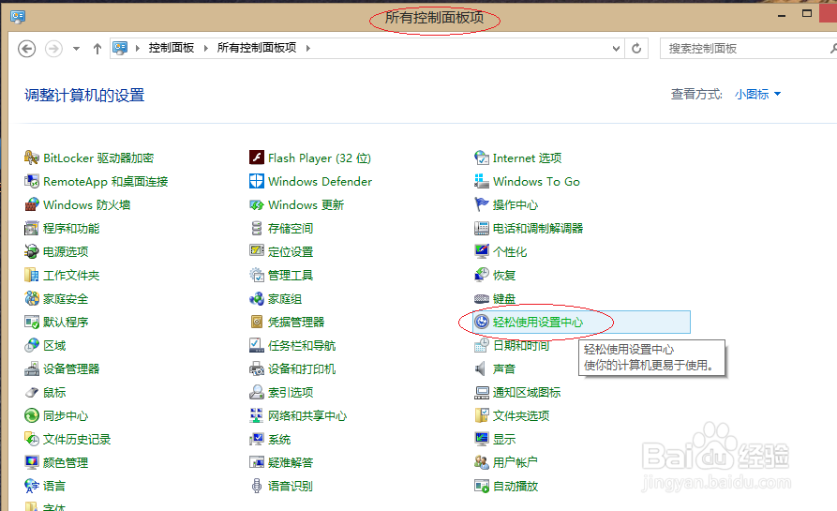Open the 通知区域图标 link
837x511 pixels.
[527, 393]
